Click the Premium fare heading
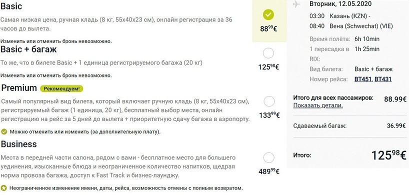The image size is (410, 195). (19, 88)
